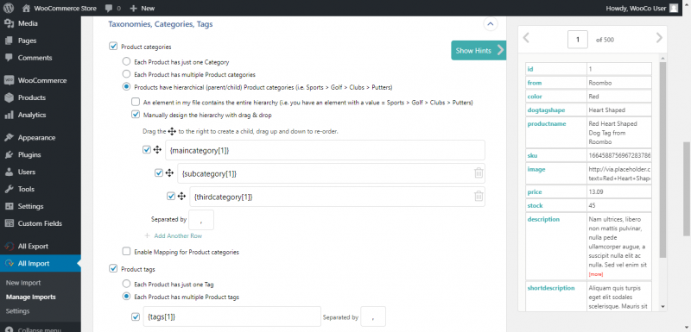Click the WooCommerce sidebar icon
This screenshot has width=691, height=332.
pos(9,80)
